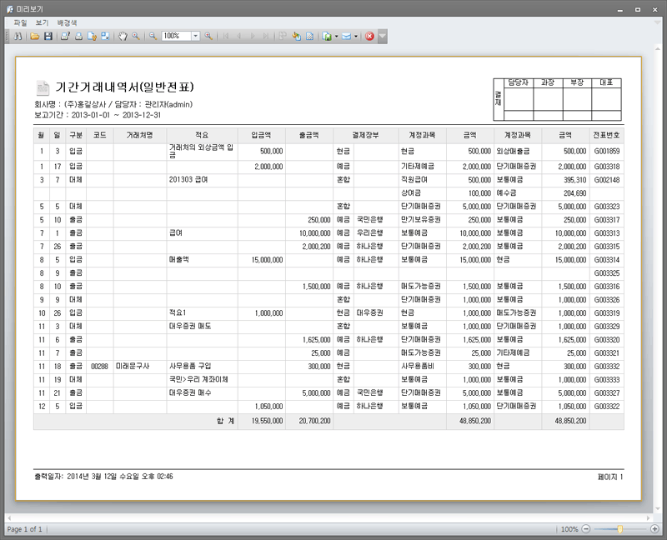Open the toolbar options overflow arrow
The image size is (667, 540).
383,36
